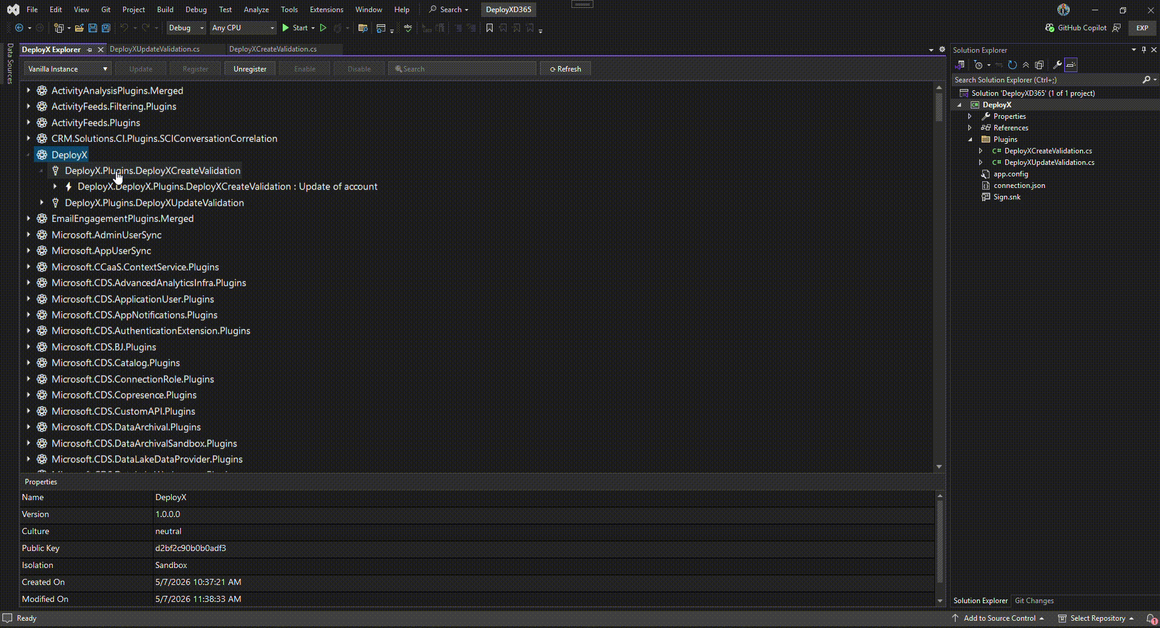Click the DeployX Explorer search field
The width and height of the screenshot is (1160, 628).
(x=462, y=69)
